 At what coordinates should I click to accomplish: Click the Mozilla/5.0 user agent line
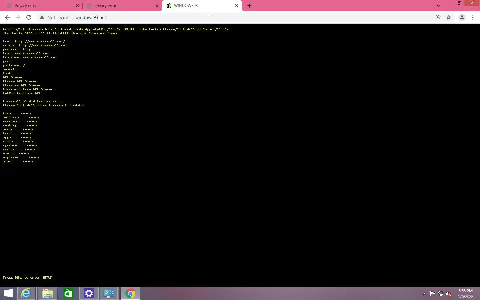click(116, 29)
